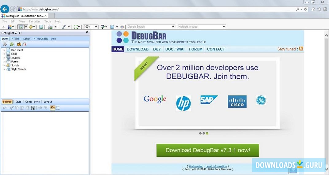Click the refresh DOM tree icon
The height and width of the screenshot is (175, 329).
click(19, 44)
